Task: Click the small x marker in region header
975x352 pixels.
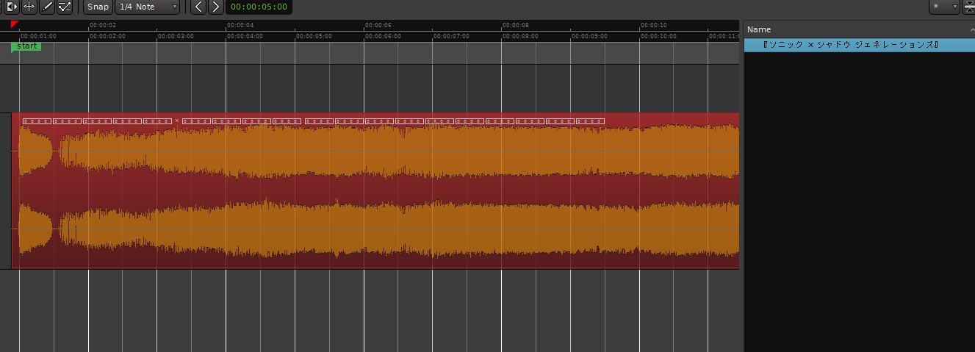Action: pyautogui.click(x=176, y=121)
